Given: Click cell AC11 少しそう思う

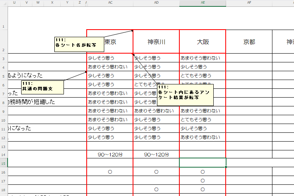Looking at the screenshot, I should pyautogui.click(x=110, y=128).
